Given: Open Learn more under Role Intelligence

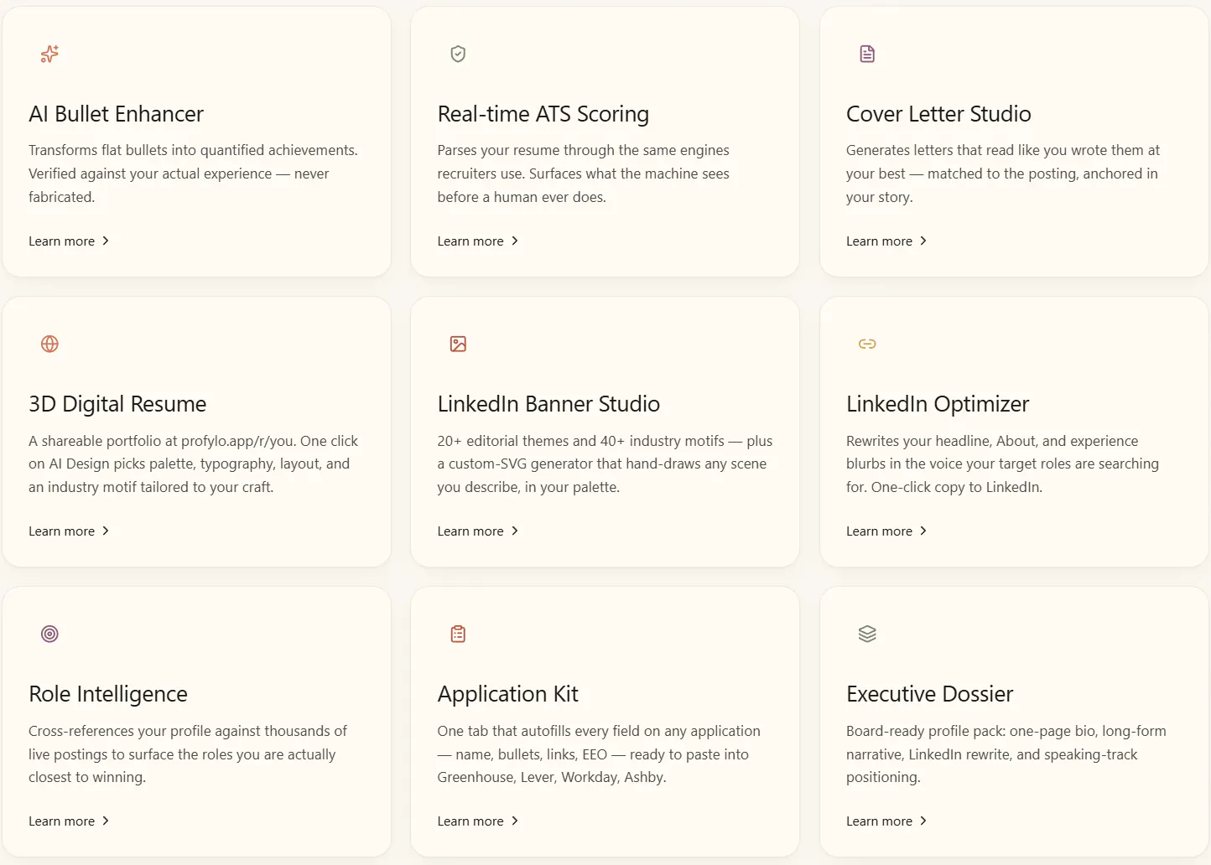Looking at the screenshot, I should tap(69, 821).
